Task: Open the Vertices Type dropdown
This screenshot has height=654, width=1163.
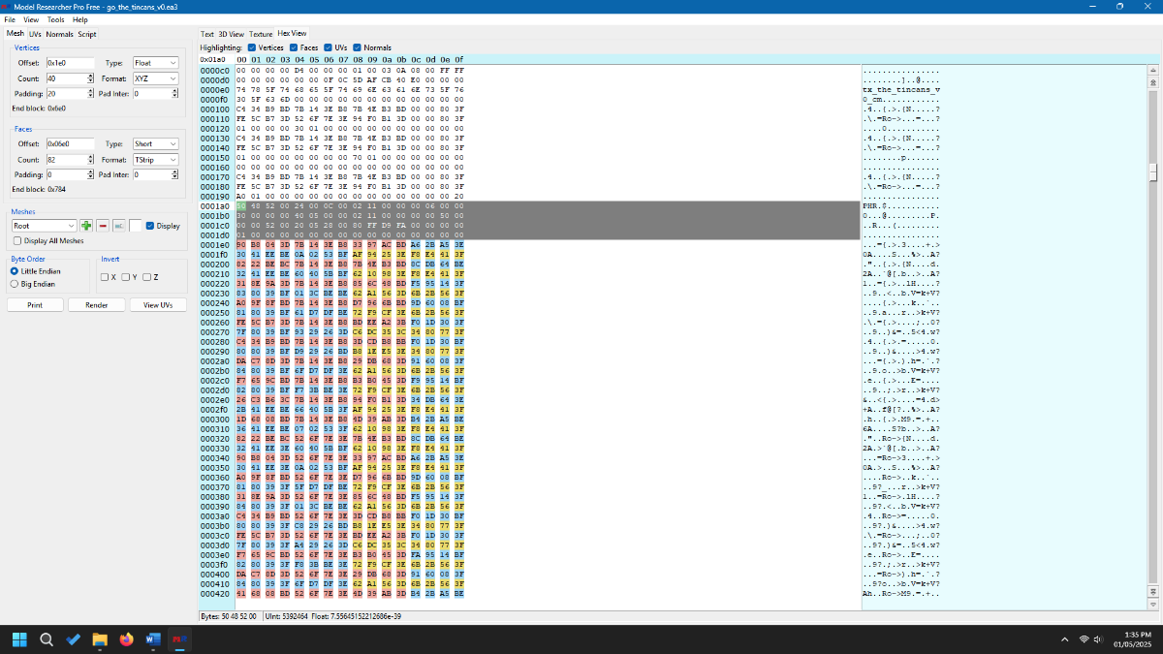Action: click(155, 63)
